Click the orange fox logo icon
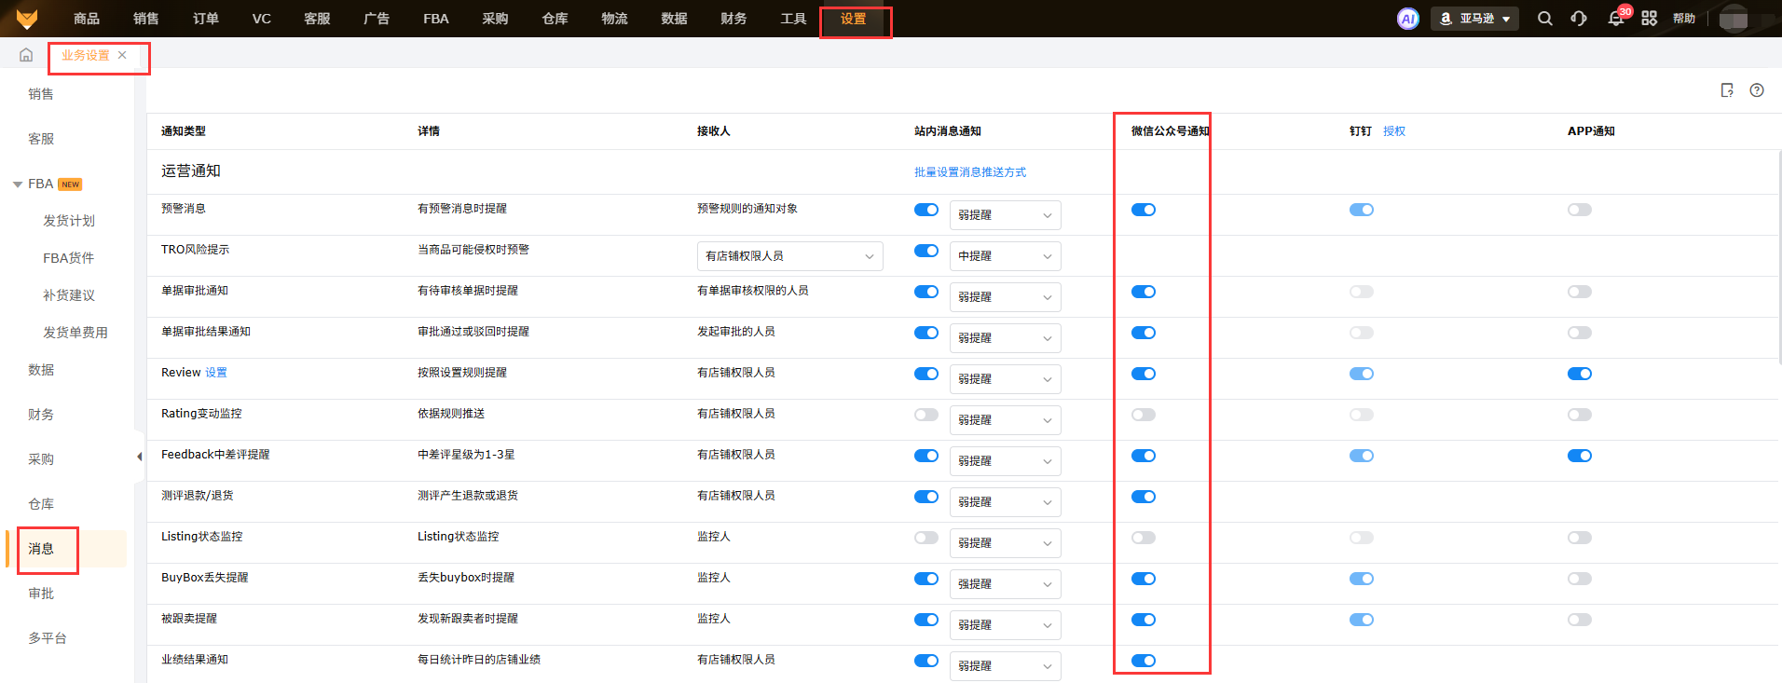Viewport: 1782px width, 683px height. tap(27, 19)
